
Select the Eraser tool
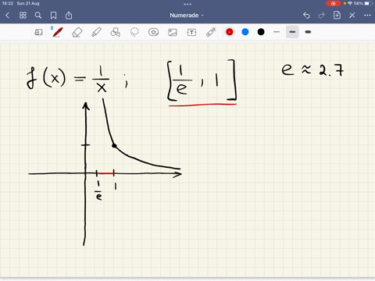tap(77, 33)
